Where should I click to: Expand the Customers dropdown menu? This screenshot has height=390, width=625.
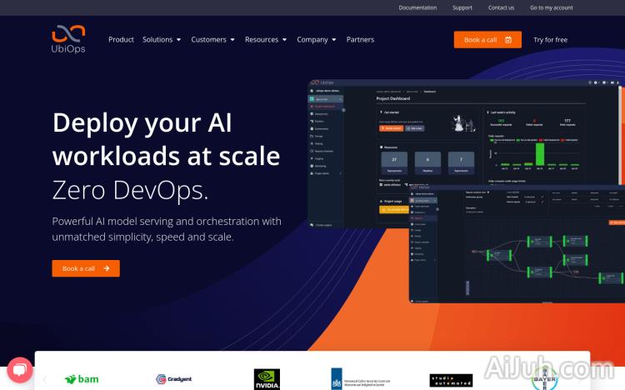pyautogui.click(x=212, y=39)
